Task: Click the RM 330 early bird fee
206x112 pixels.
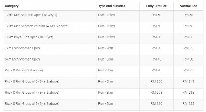Action: pyautogui.click(x=156, y=103)
